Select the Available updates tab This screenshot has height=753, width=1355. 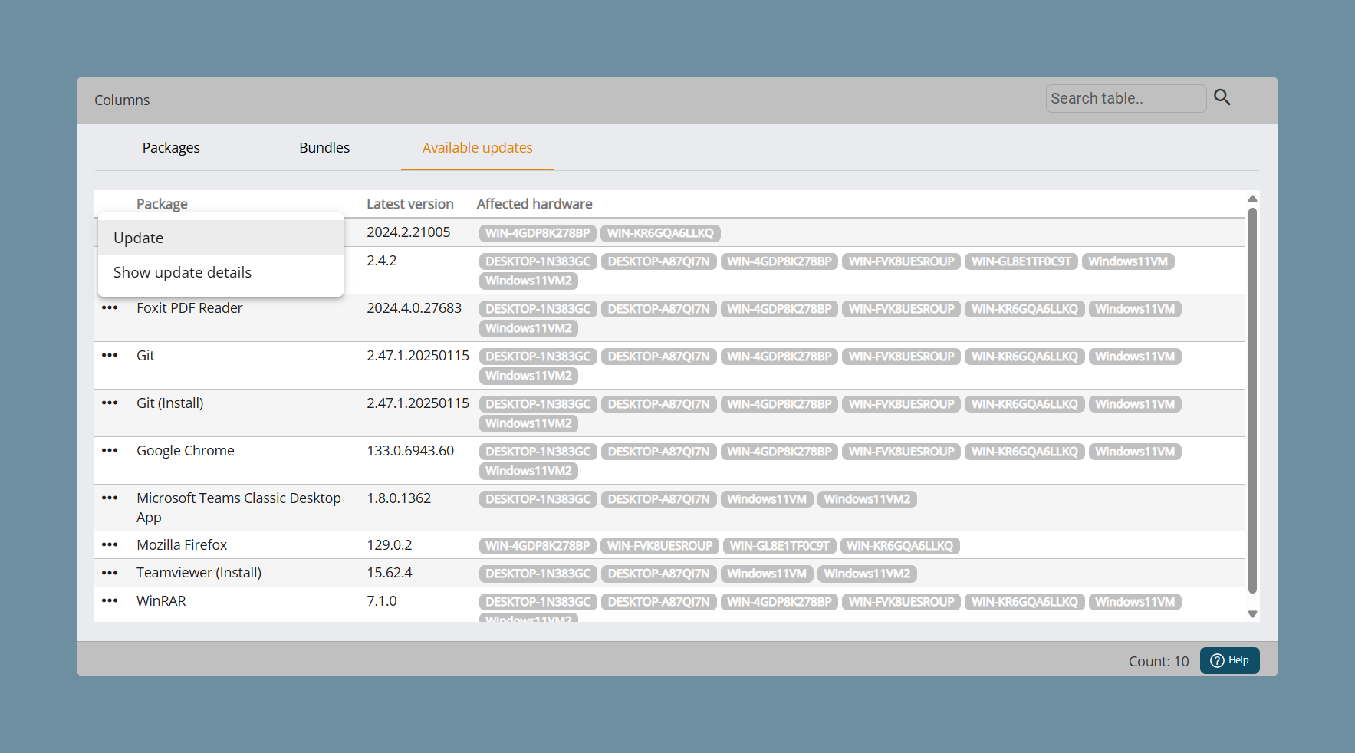pyautogui.click(x=478, y=147)
